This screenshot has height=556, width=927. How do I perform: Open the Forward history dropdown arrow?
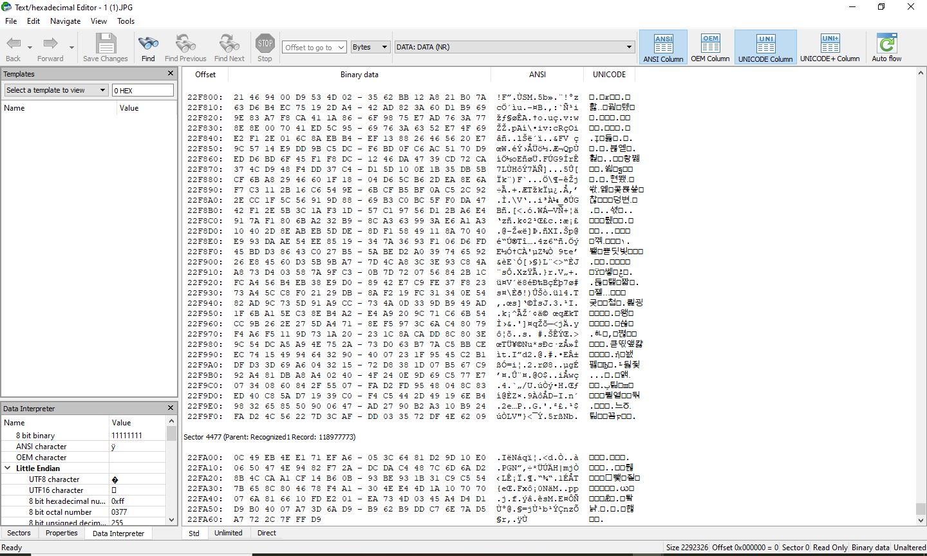(x=71, y=48)
